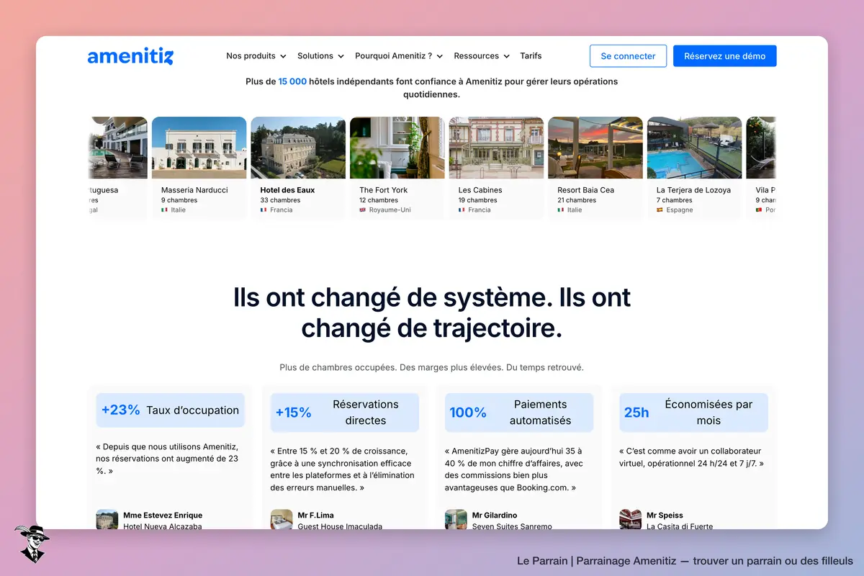This screenshot has width=864, height=576.
Task: Click Mr Speiss's avatar picture
Action: coord(630,520)
